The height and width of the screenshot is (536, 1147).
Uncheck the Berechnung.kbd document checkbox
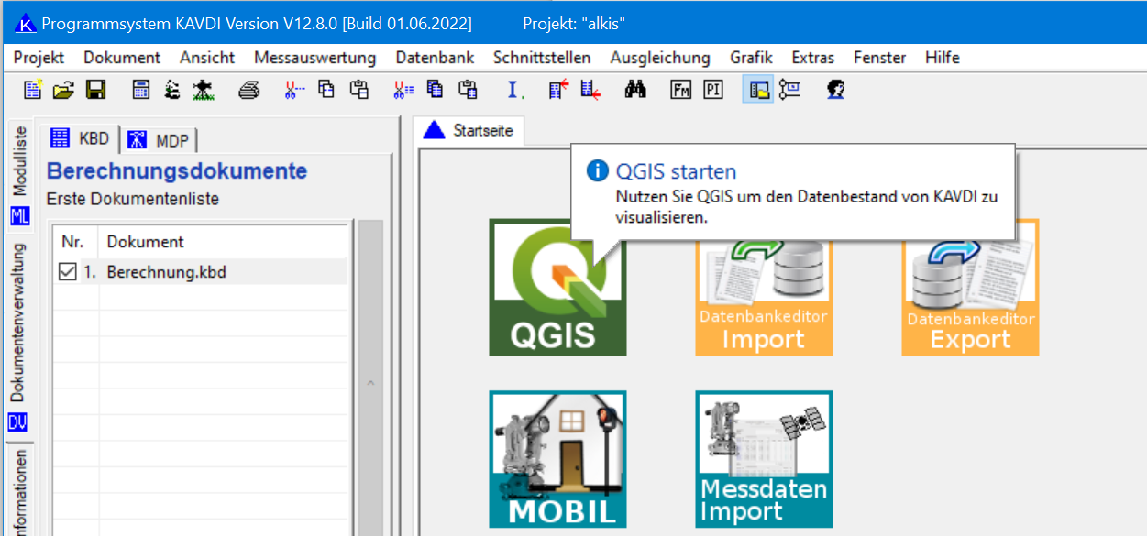pyautogui.click(x=67, y=272)
